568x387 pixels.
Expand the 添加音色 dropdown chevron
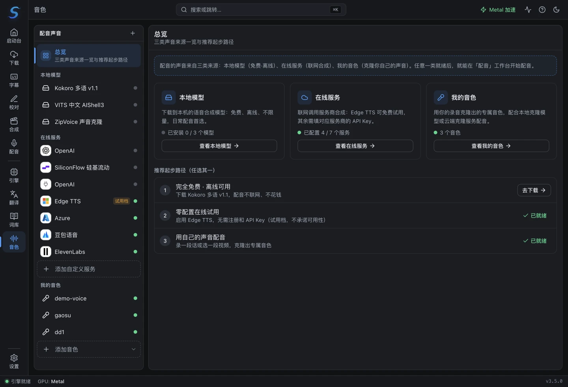(133, 350)
